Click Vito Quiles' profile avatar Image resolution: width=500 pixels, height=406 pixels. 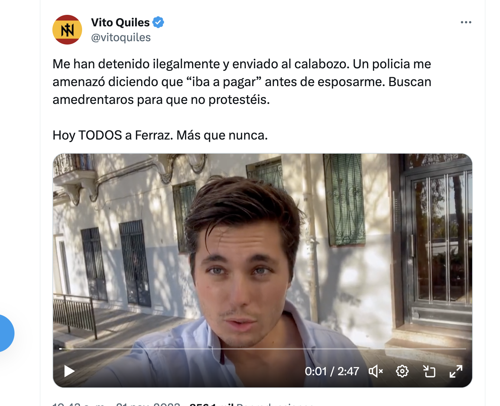point(67,30)
